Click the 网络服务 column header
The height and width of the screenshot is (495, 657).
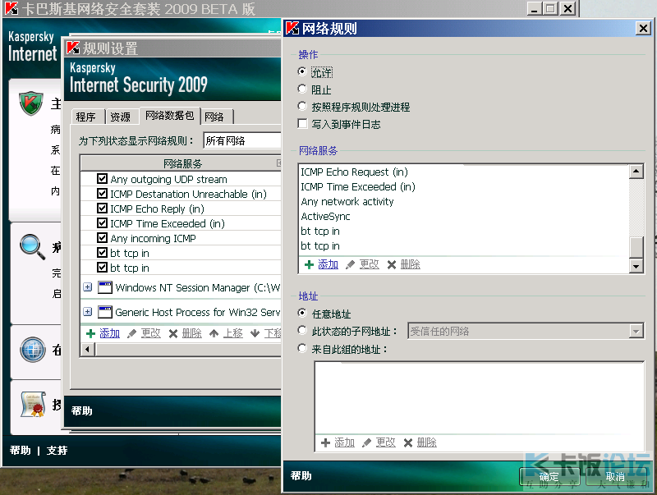point(181,163)
